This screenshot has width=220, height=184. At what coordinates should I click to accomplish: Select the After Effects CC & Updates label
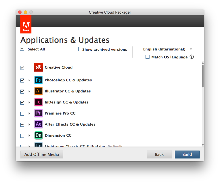click(70, 124)
